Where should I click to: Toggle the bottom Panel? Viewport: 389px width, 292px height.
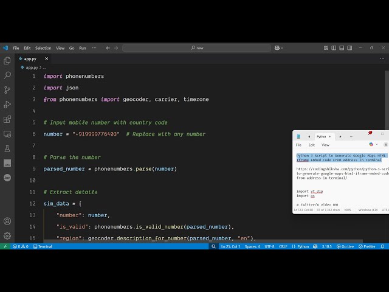[x=342, y=48]
